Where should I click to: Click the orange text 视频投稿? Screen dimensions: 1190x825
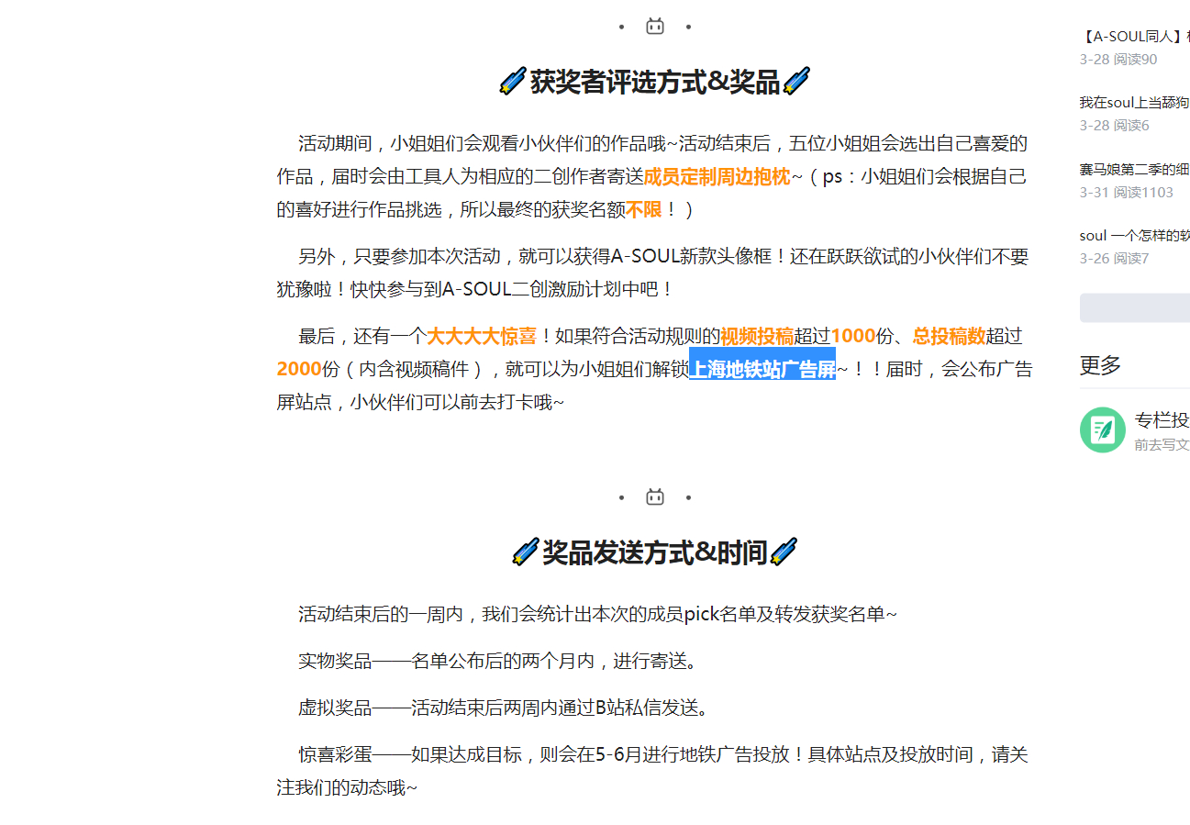coord(757,336)
